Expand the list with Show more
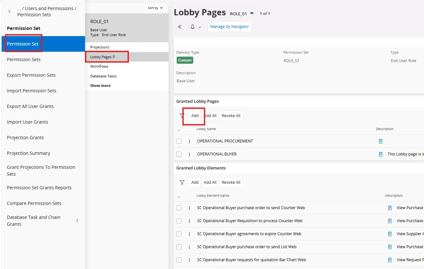 pyautogui.click(x=100, y=86)
